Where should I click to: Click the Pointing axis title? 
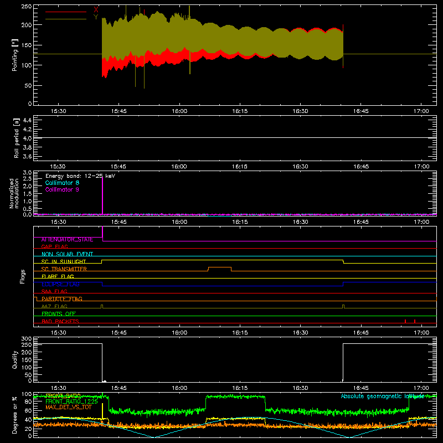click(15, 55)
